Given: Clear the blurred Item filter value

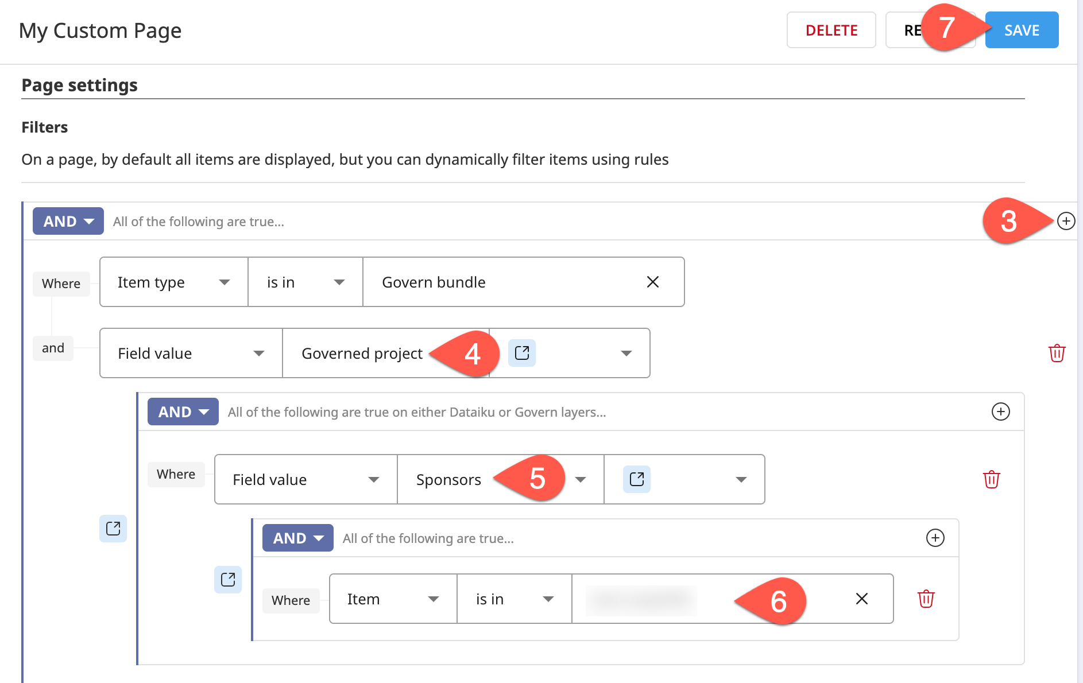Looking at the screenshot, I should tap(861, 599).
